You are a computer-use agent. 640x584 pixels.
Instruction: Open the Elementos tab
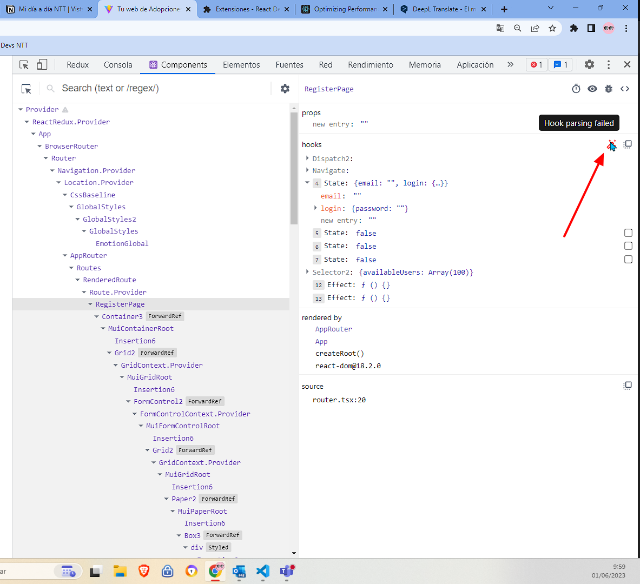point(241,64)
